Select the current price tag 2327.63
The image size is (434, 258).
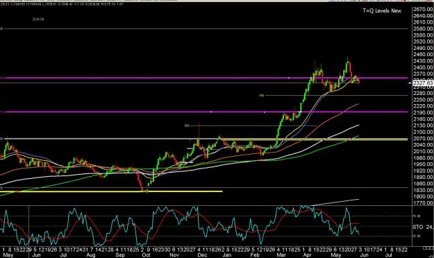pos(423,83)
